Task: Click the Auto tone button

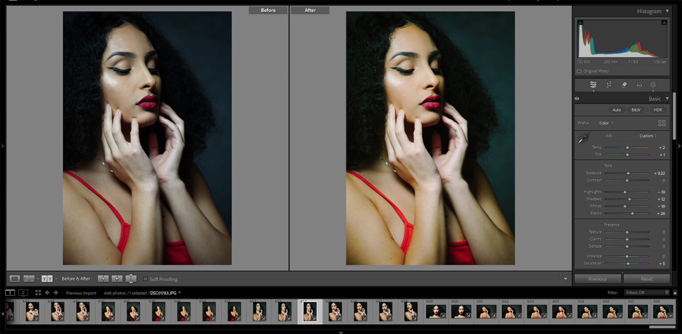Action: coord(617,110)
